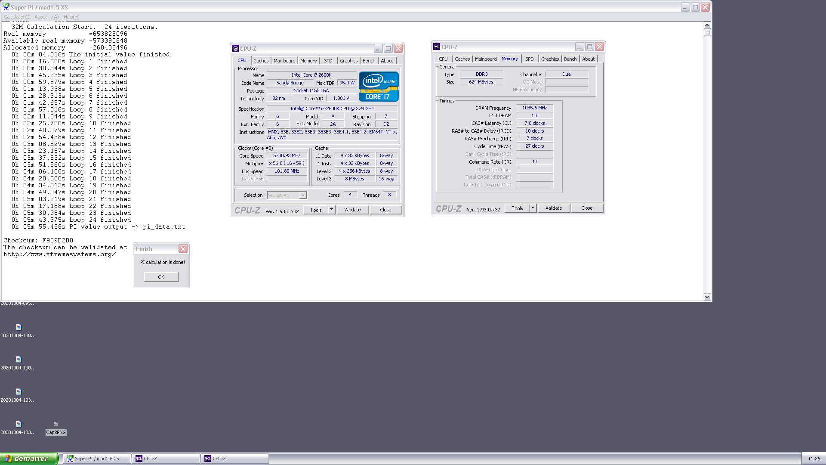Click Close button in right CPU-Z
Viewport: 826px width, 465px height.
click(587, 208)
